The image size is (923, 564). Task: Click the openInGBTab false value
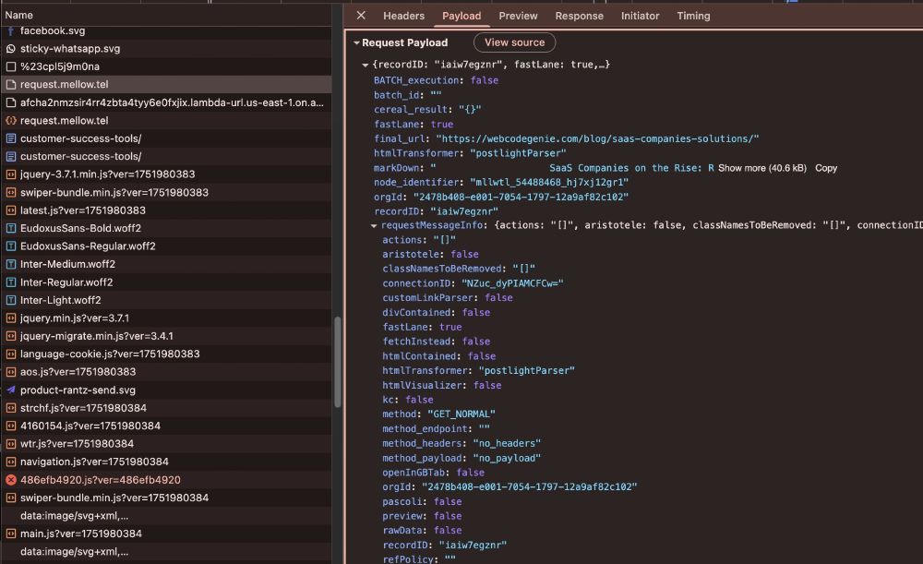(471, 473)
